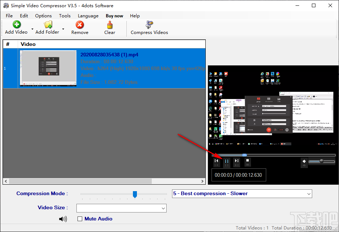
Task: Click the Buy now menu item
Action: pyautogui.click(x=114, y=16)
